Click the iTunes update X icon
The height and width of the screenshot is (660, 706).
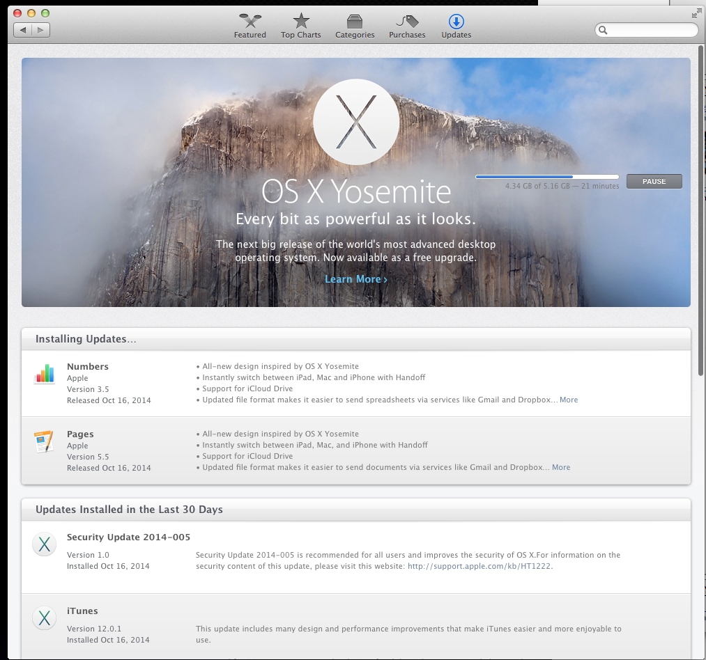pyautogui.click(x=44, y=618)
